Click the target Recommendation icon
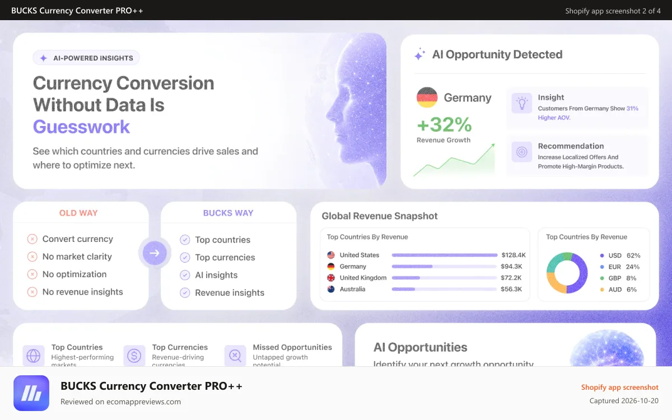The height and width of the screenshot is (420, 672). 521,152
